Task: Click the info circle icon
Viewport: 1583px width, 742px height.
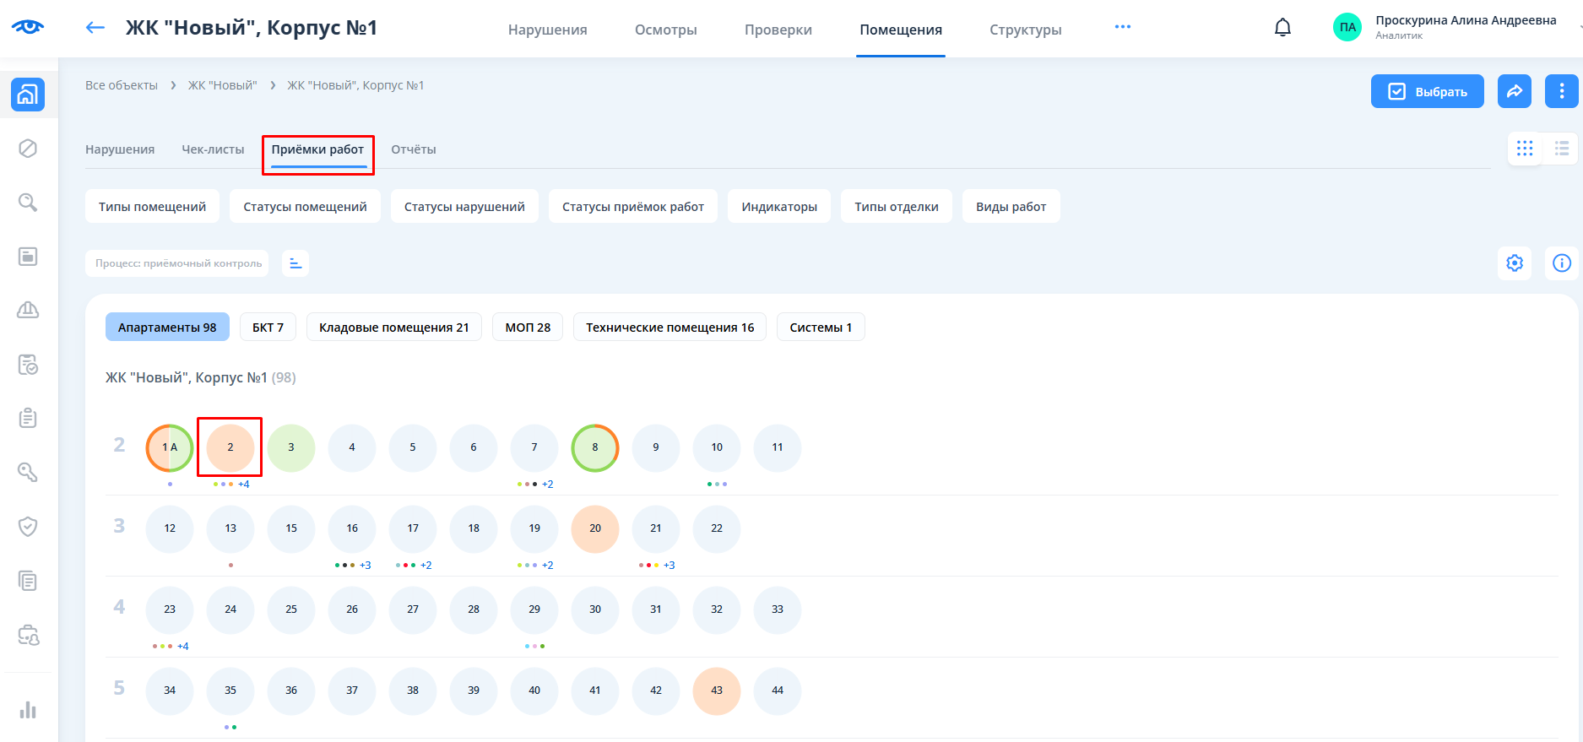Action: (1562, 263)
